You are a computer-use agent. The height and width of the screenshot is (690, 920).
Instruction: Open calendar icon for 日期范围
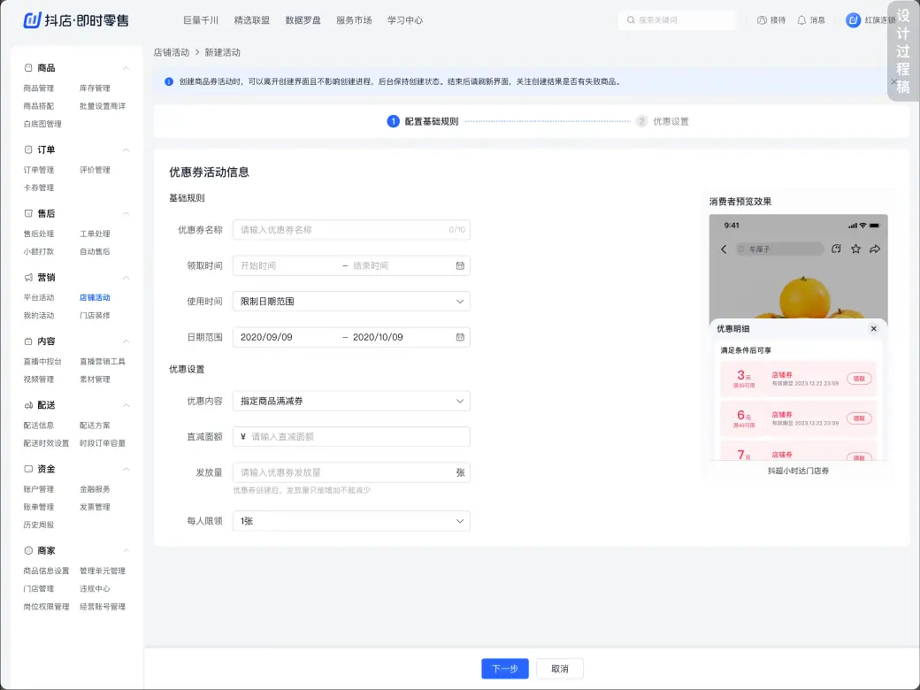460,337
